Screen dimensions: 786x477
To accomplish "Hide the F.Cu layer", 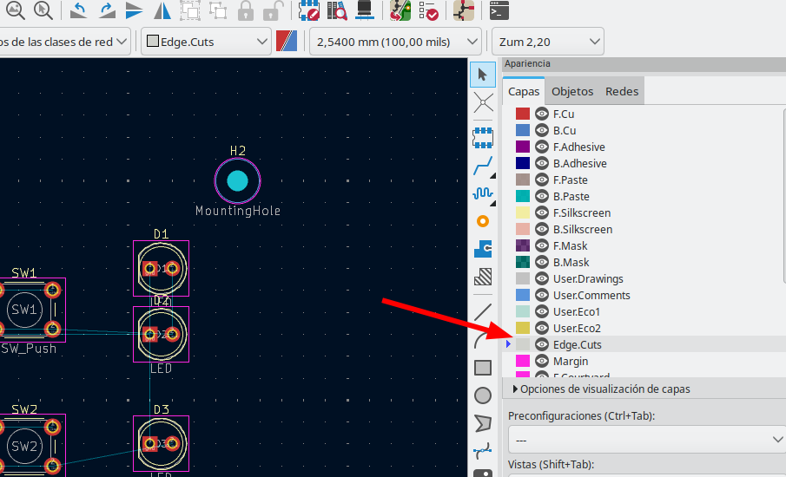I will point(542,114).
